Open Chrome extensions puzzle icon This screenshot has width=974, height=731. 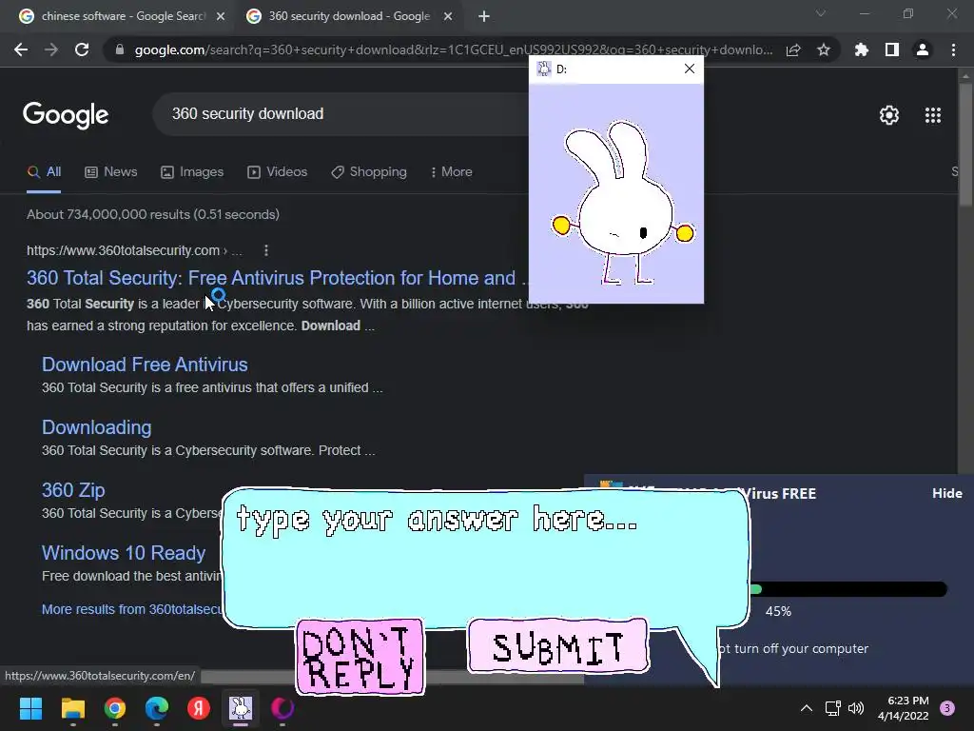[x=862, y=49]
